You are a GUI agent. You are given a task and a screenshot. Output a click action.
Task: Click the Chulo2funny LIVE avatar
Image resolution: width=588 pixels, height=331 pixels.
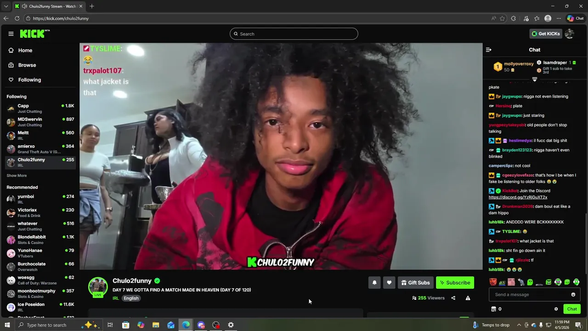[98, 287]
